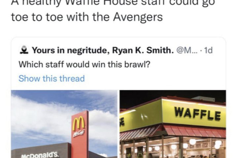Open the 1d timestamp of quoted tweet
This screenshot has width=237, height=158.
tap(208, 50)
